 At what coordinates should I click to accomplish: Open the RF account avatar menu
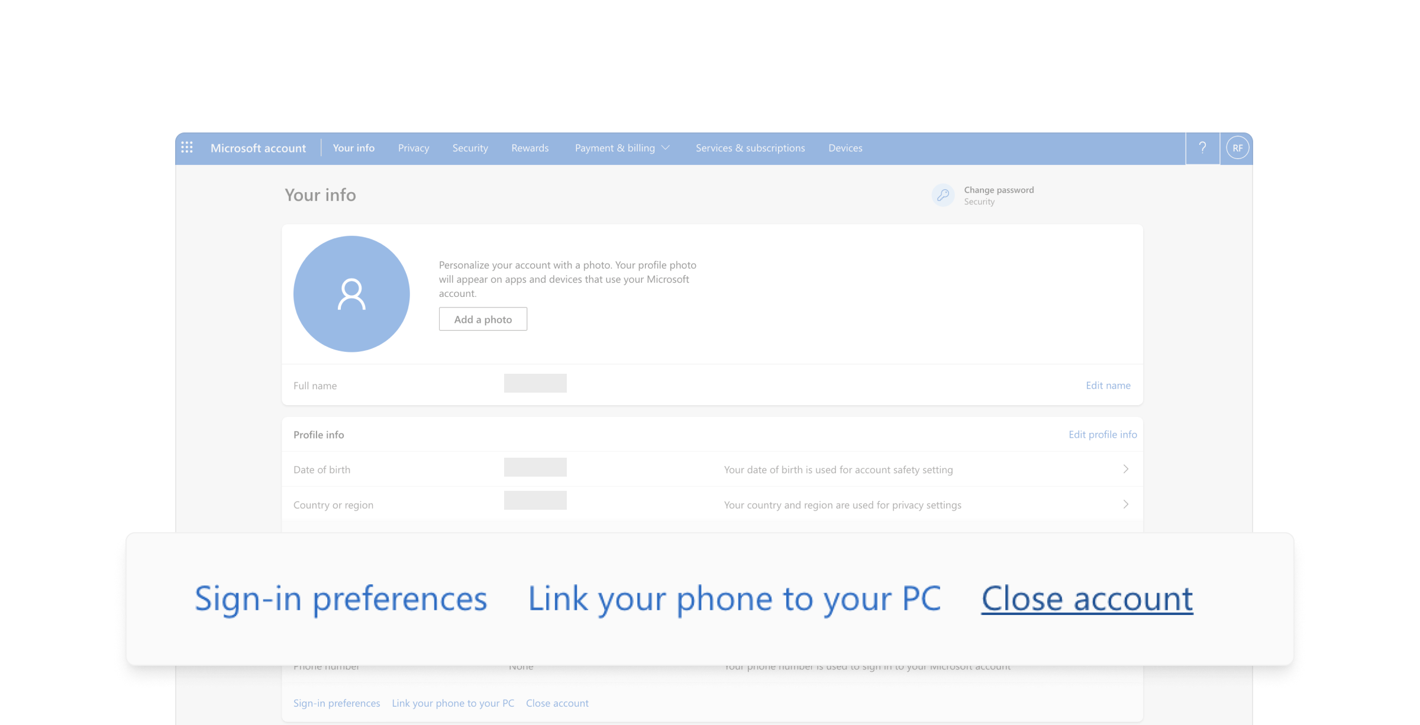pos(1237,148)
